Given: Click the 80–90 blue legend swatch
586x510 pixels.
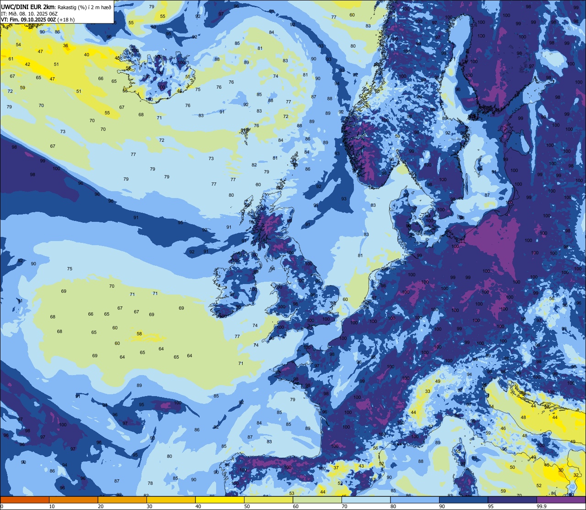Looking at the screenshot, I should pos(415,499).
